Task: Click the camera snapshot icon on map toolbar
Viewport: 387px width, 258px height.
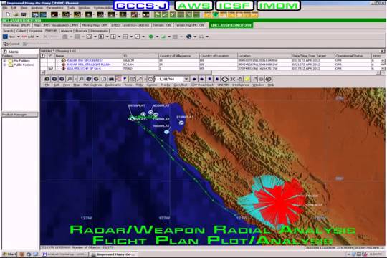Action: pyautogui.click(x=111, y=79)
